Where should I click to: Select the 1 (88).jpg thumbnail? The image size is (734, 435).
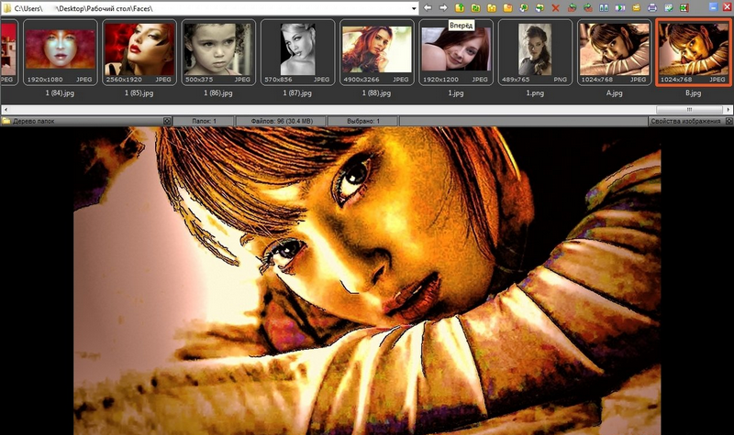pos(377,52)
